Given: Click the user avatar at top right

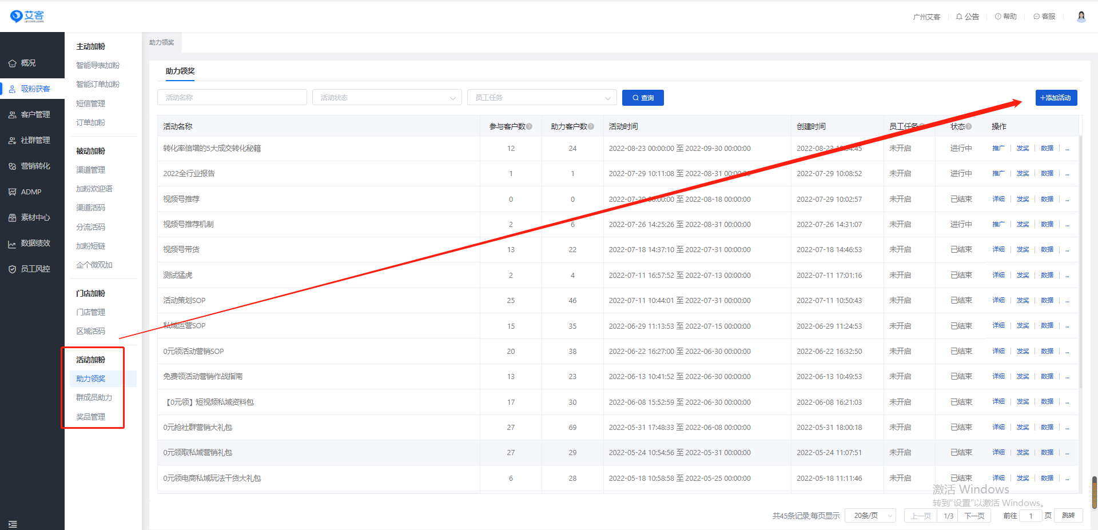Looking at the screenshot, I should pyautogui.click(x=1081, y=17).
